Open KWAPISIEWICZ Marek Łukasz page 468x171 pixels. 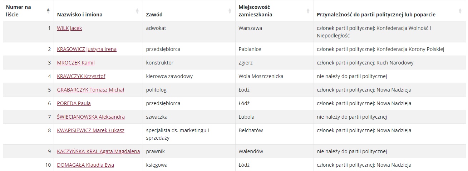[90, 130]
